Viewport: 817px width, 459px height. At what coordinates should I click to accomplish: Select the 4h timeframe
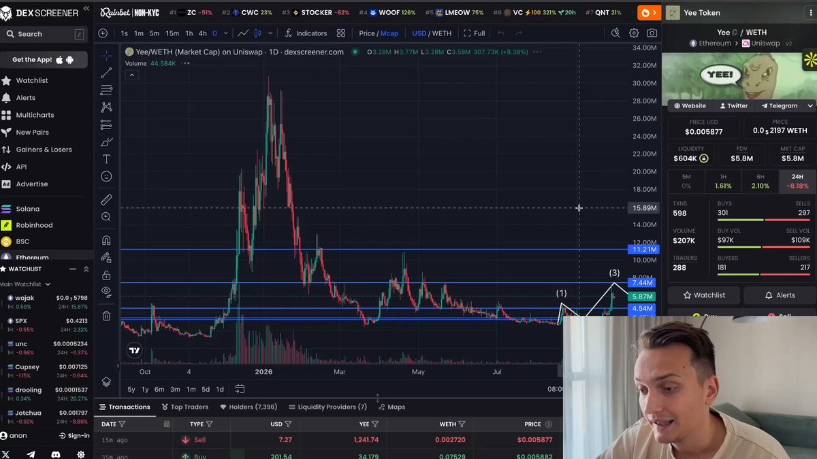pos(202,33)
